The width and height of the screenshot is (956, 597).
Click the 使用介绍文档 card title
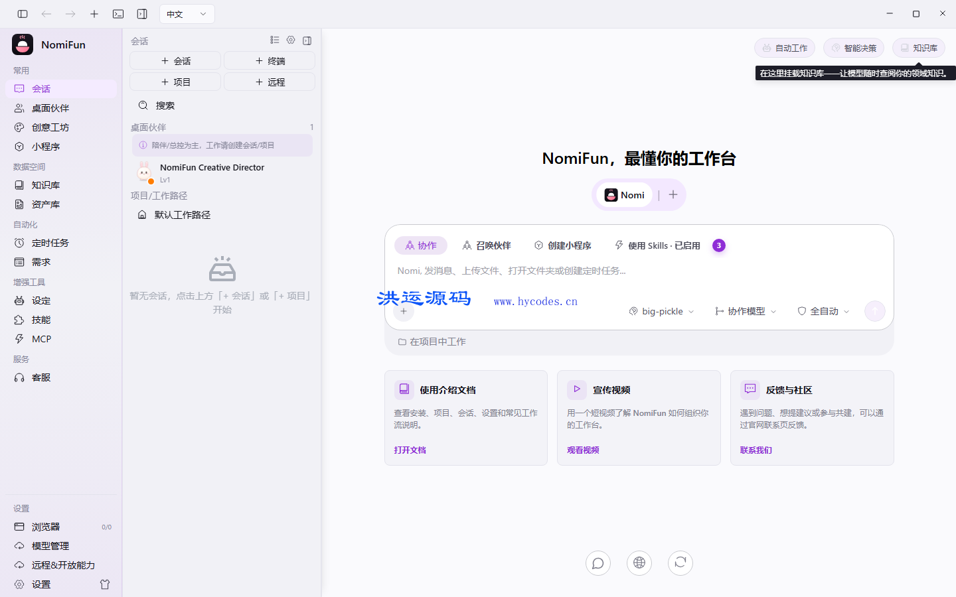click(x=447, y=390)
